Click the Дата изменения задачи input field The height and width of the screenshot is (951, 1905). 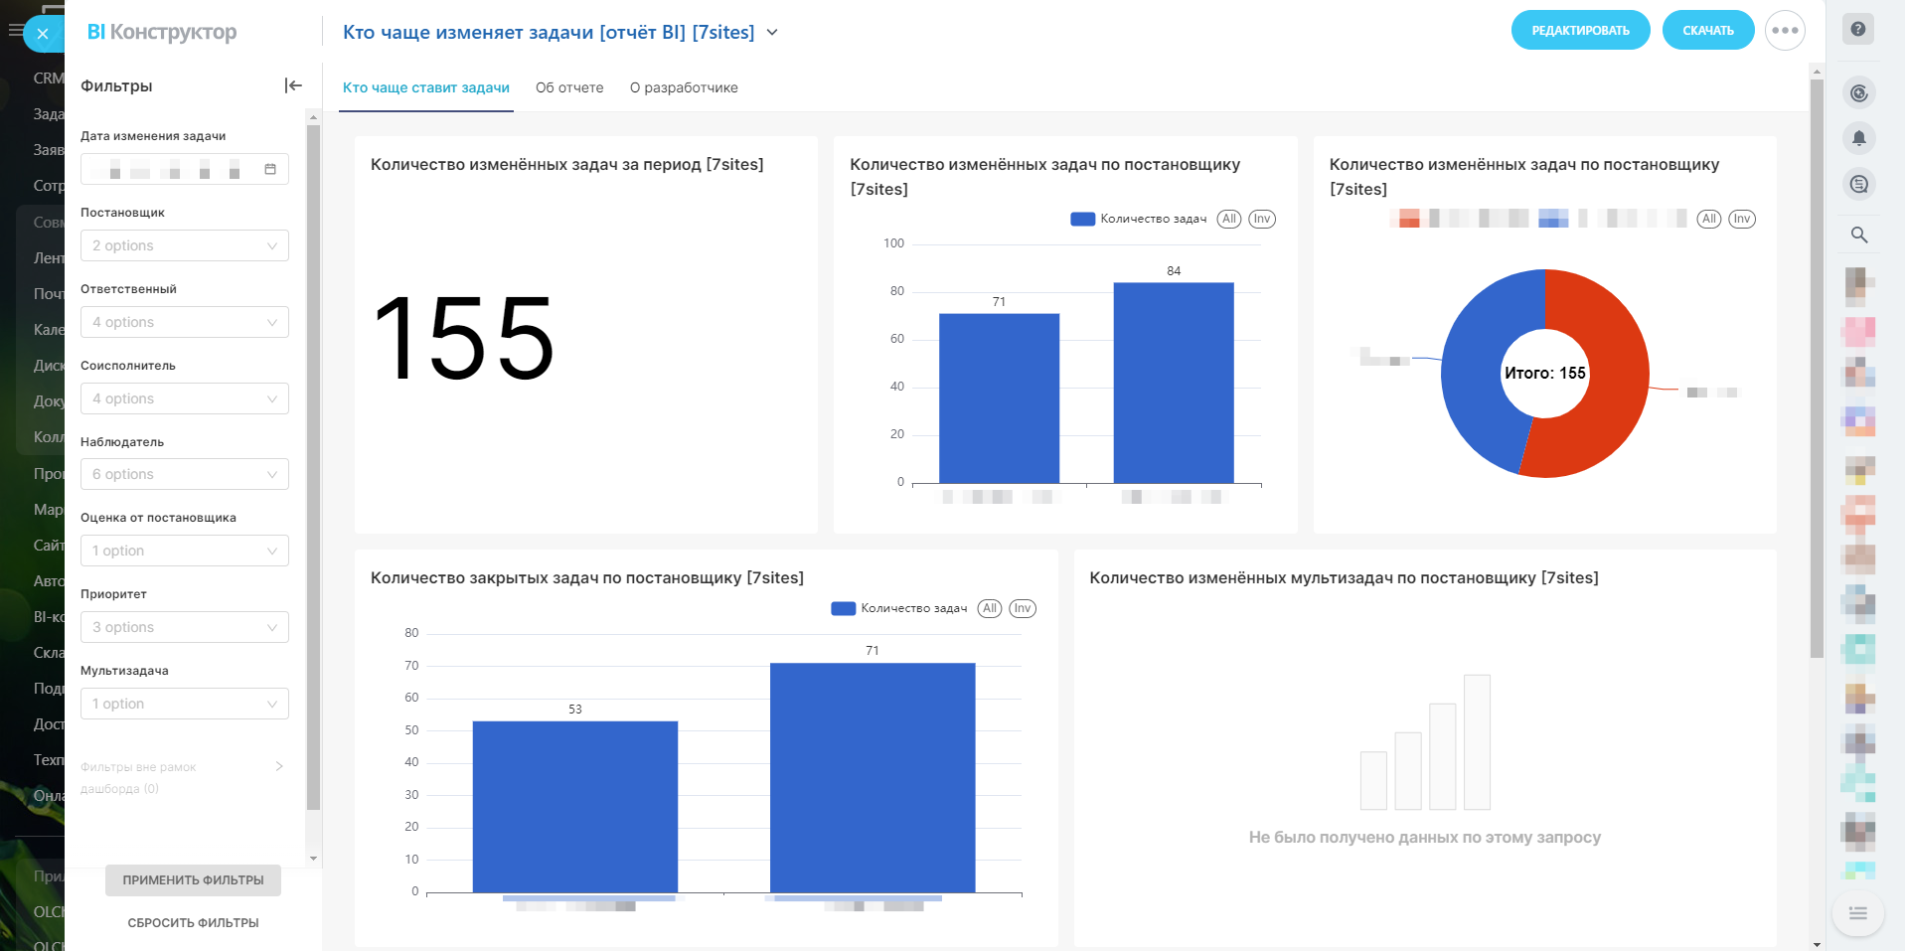point(174,169)
